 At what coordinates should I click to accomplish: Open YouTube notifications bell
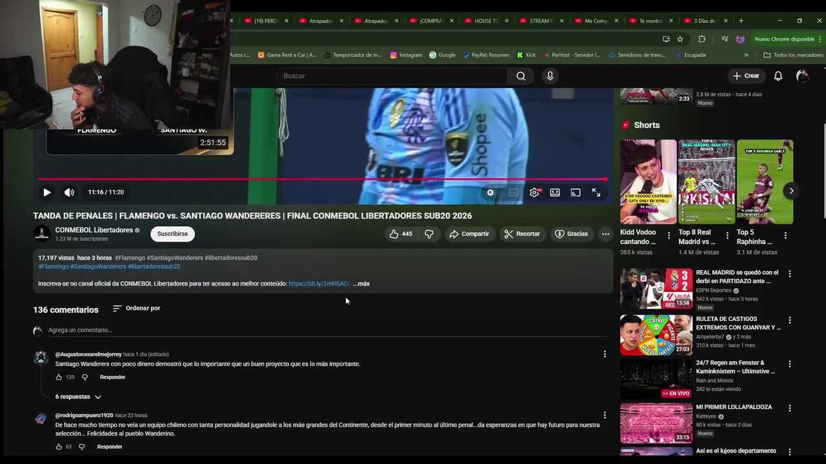point(778,76)
